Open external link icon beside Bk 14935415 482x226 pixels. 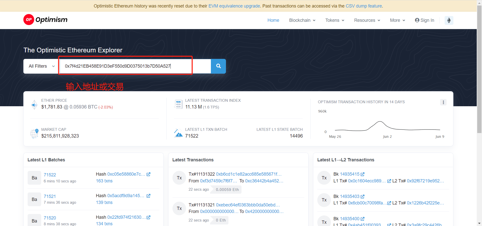tap(362, 174)
